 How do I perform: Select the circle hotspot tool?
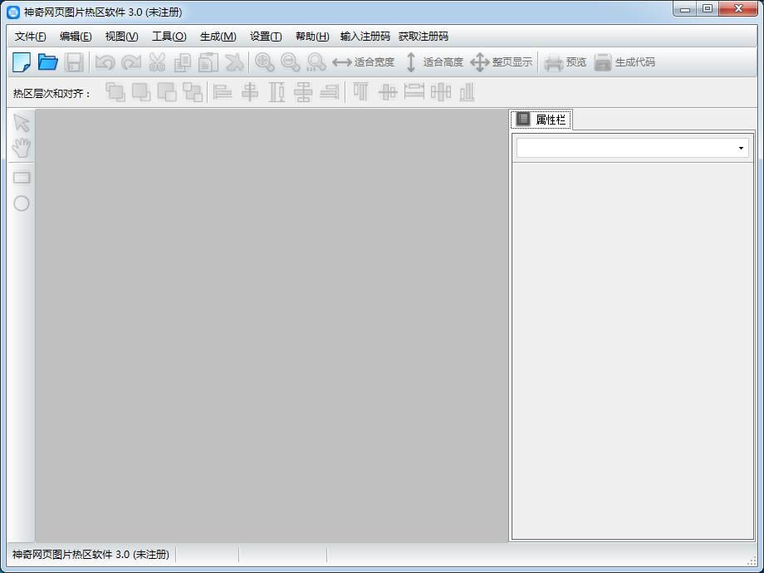22,203
